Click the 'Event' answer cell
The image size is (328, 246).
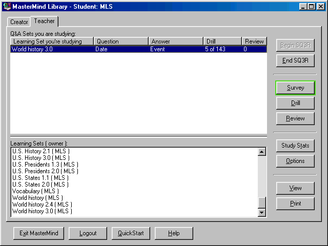click(157, 49)
